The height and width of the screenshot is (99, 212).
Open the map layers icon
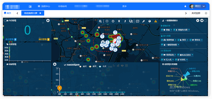point(137,21)
